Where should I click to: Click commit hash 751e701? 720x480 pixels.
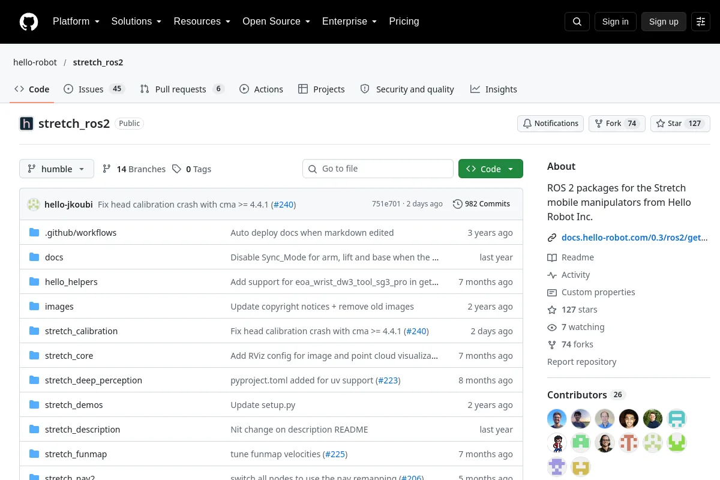(386, 204)
